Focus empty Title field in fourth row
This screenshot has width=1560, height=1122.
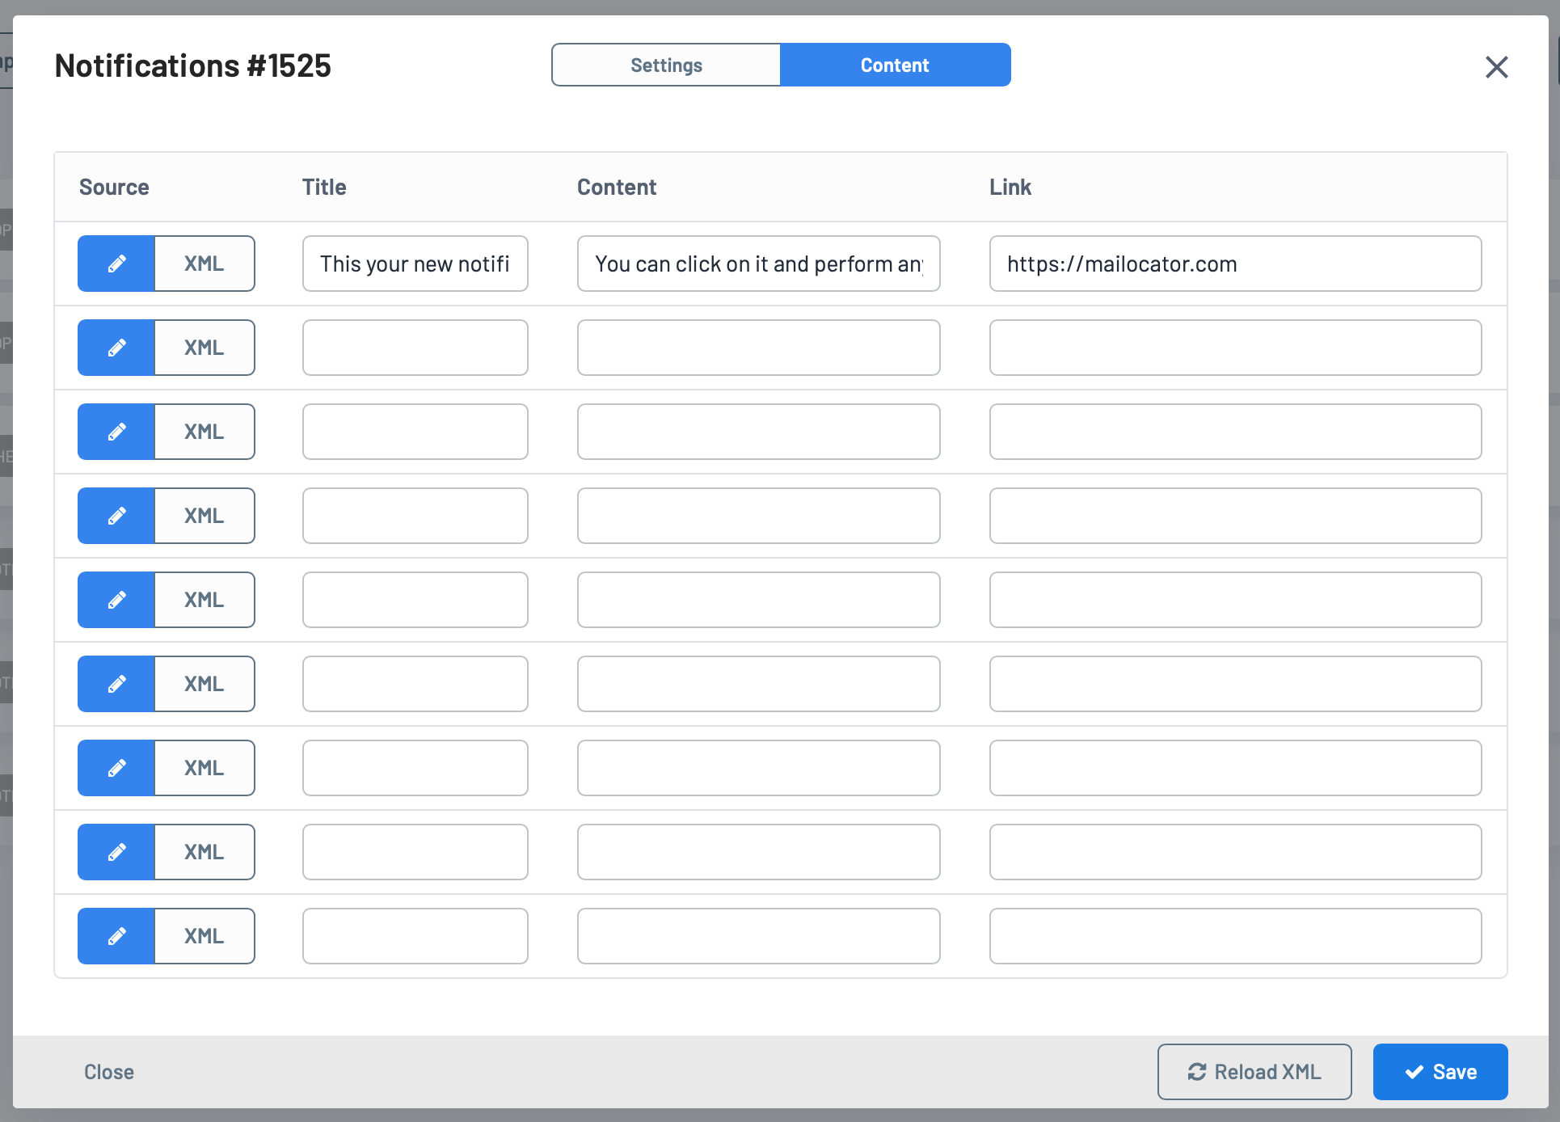point(415,516)
